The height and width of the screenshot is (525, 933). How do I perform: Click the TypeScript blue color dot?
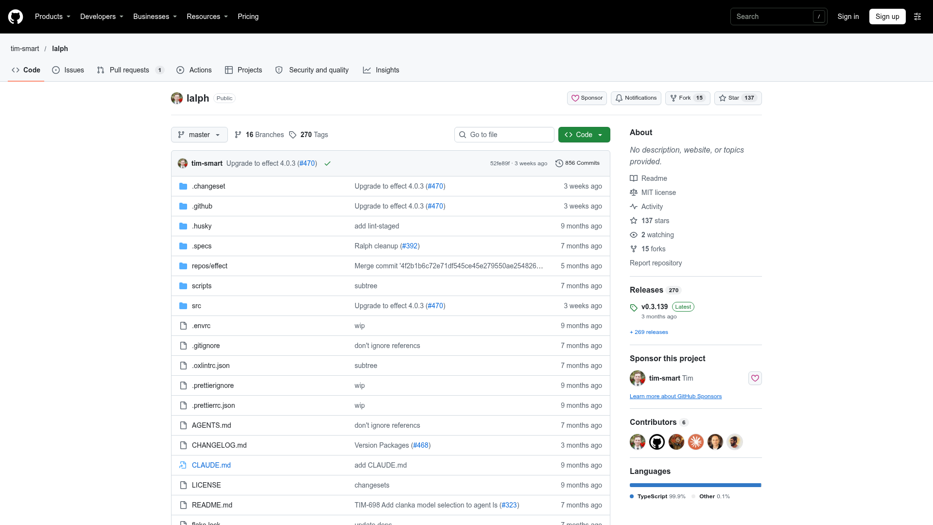632,496
